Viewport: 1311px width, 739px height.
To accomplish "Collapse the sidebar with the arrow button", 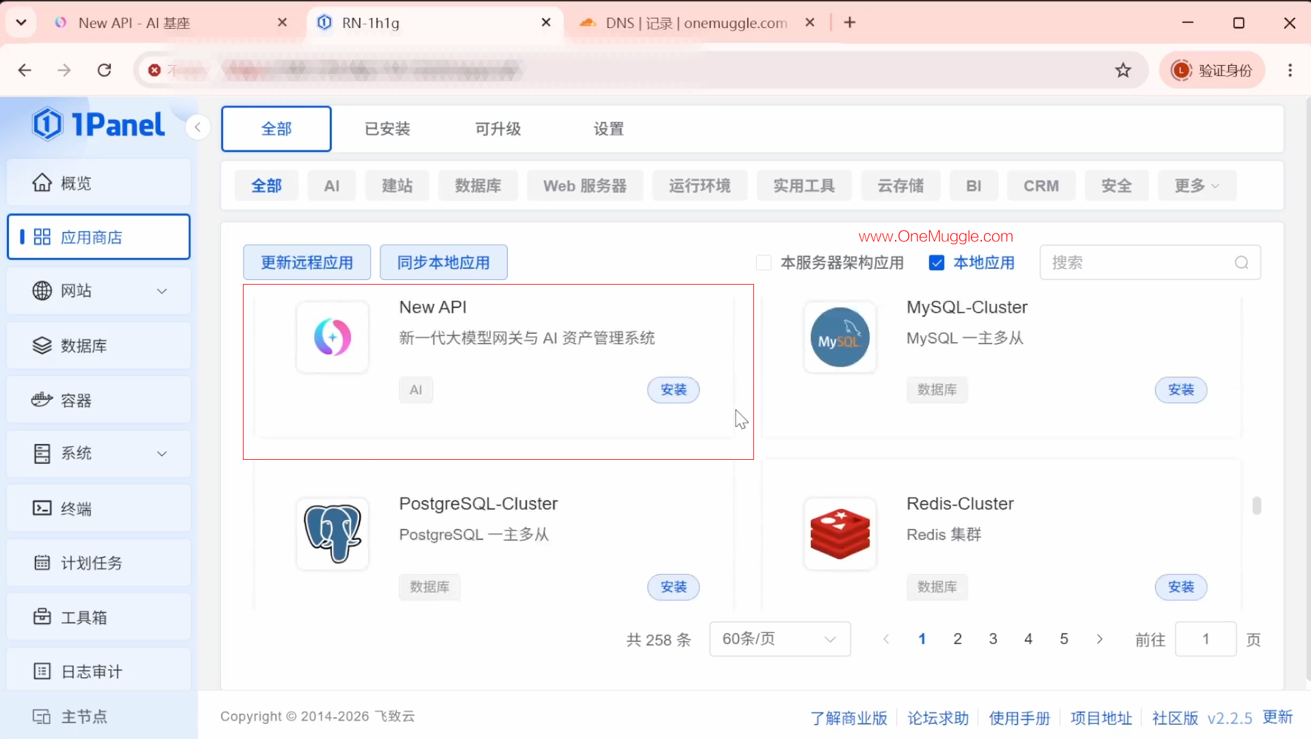I will tap(198, 127).
